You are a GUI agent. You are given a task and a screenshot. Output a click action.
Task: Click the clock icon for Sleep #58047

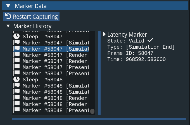tap(17, 36)
